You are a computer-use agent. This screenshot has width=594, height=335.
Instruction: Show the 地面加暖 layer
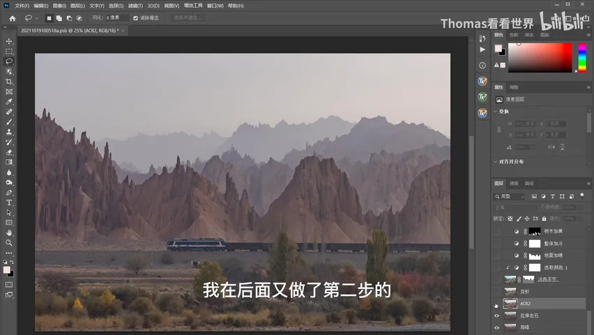pos(496,255)
